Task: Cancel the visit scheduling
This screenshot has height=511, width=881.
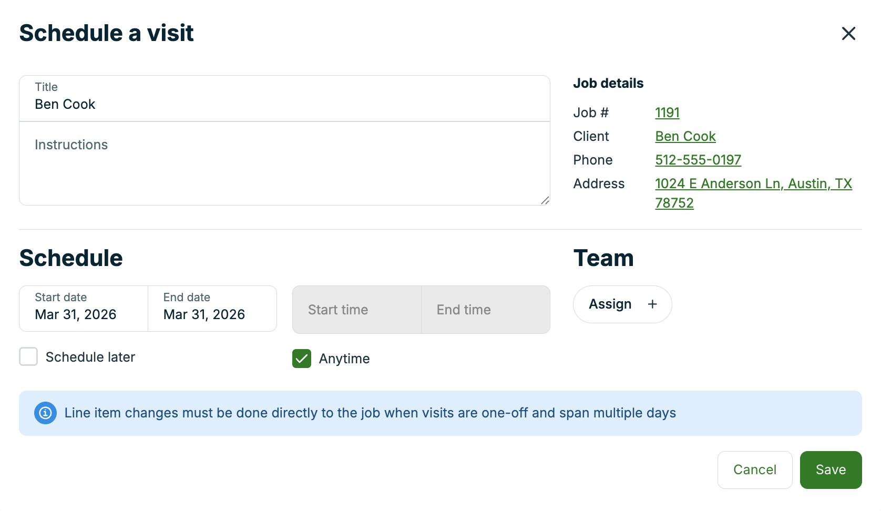Action: 754,470
